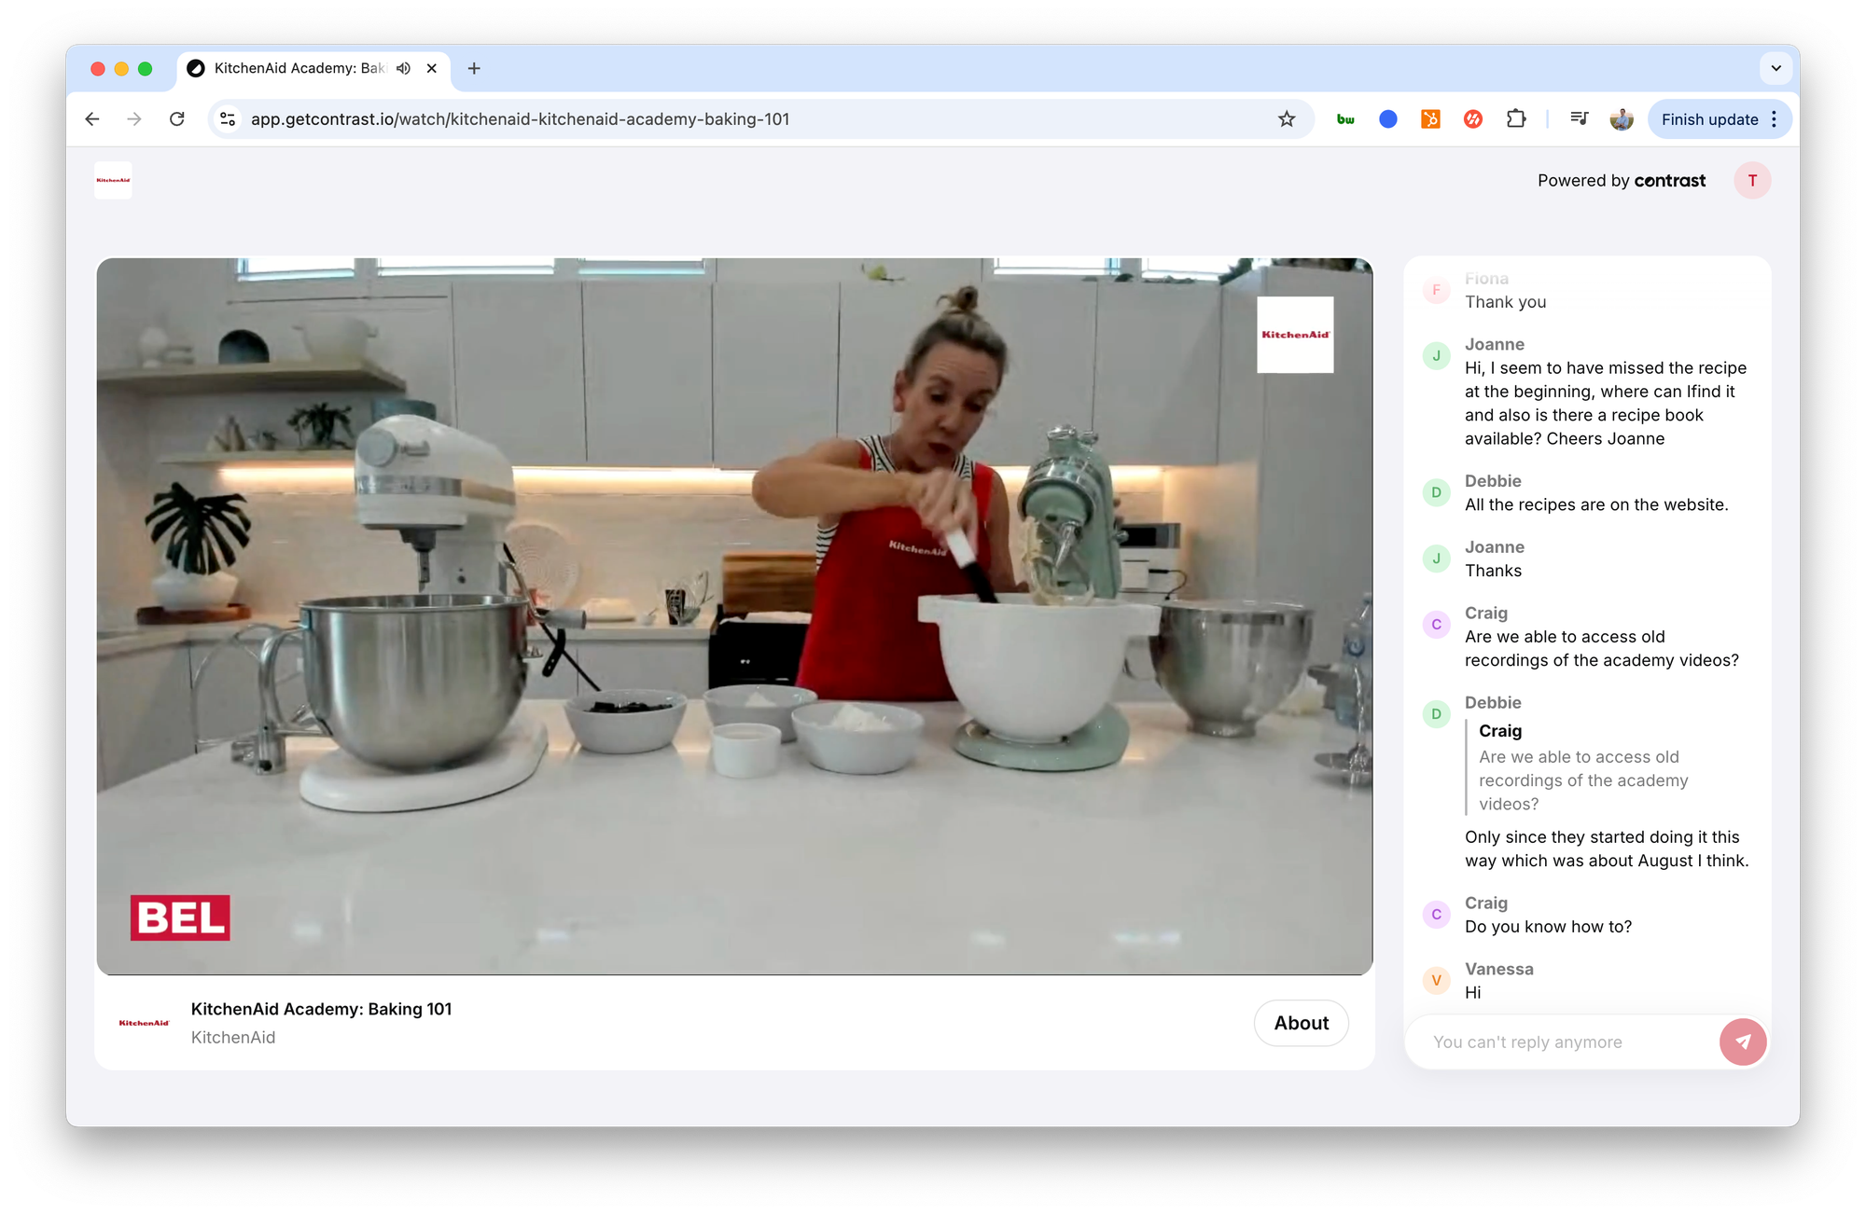Reload the current page
The width and height of the screenshot is (1866, 1214).
pos(177,118)
